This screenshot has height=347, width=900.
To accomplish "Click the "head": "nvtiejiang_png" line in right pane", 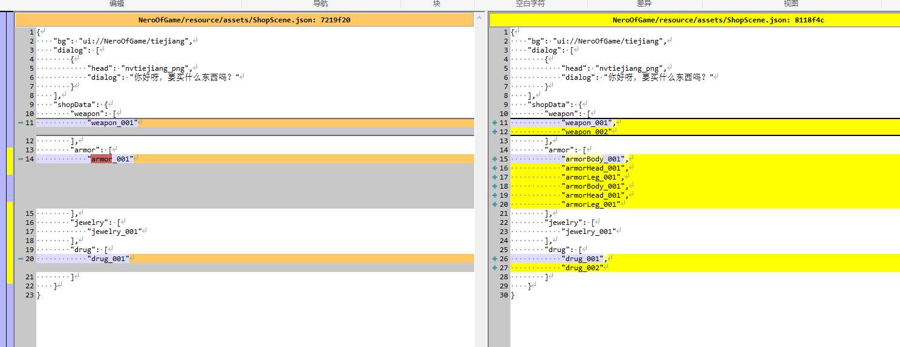I will [x=705, y=68].
